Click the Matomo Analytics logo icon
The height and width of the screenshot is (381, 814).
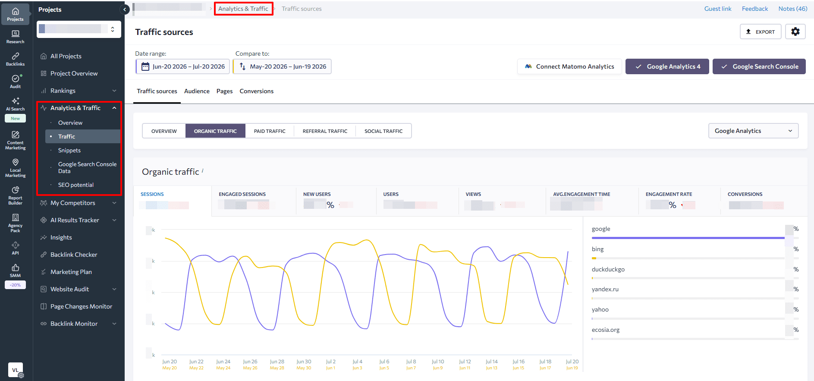(528, 66)
